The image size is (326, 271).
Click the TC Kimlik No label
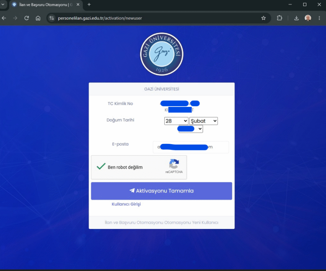[120, 104]
